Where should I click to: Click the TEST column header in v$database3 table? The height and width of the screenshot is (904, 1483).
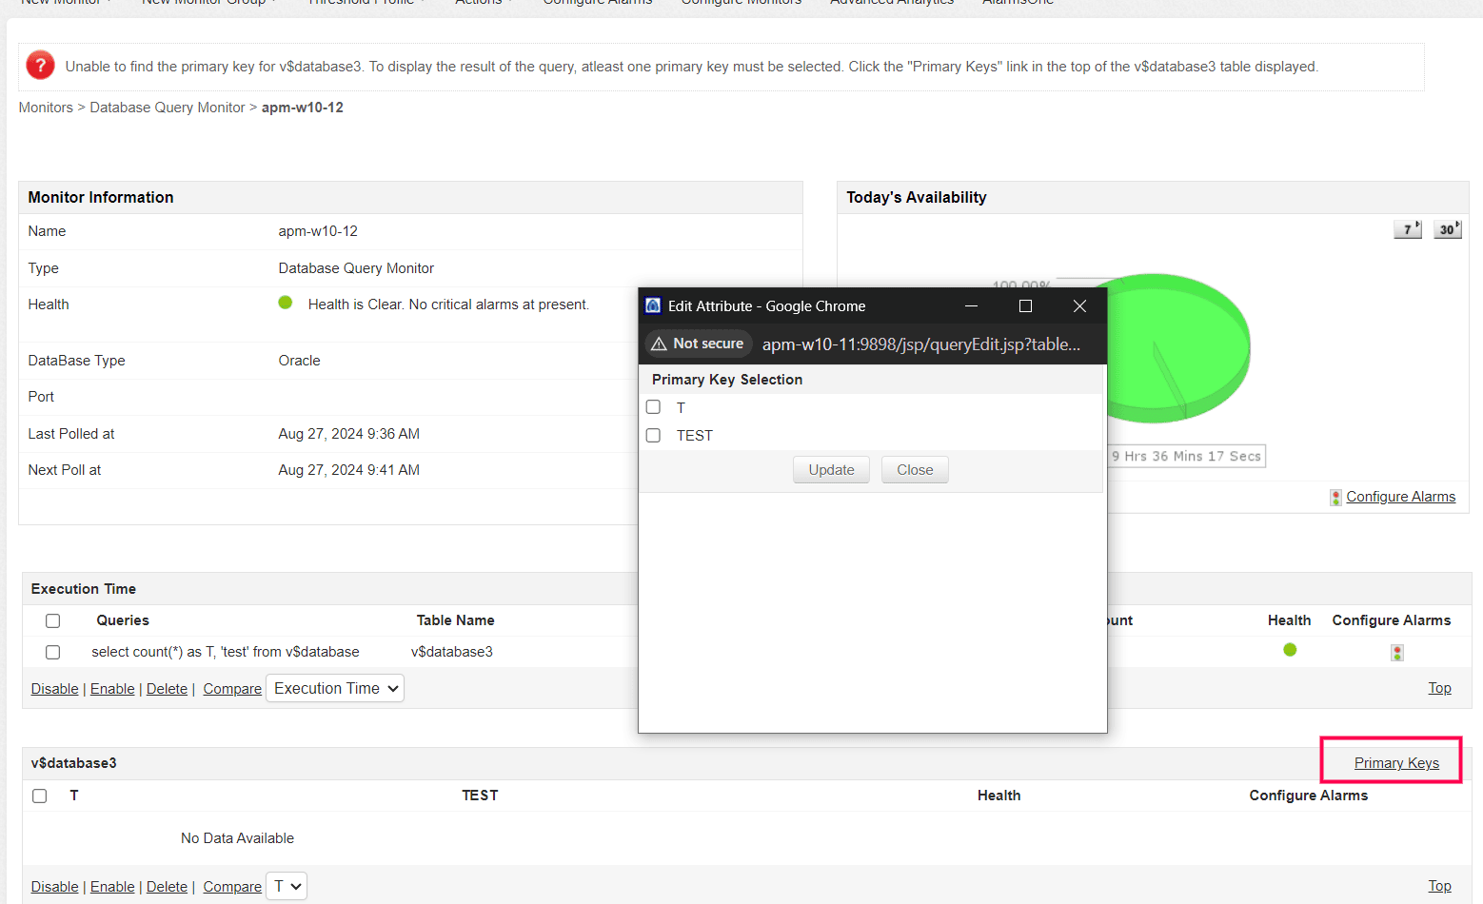click(x=480, y=796)
